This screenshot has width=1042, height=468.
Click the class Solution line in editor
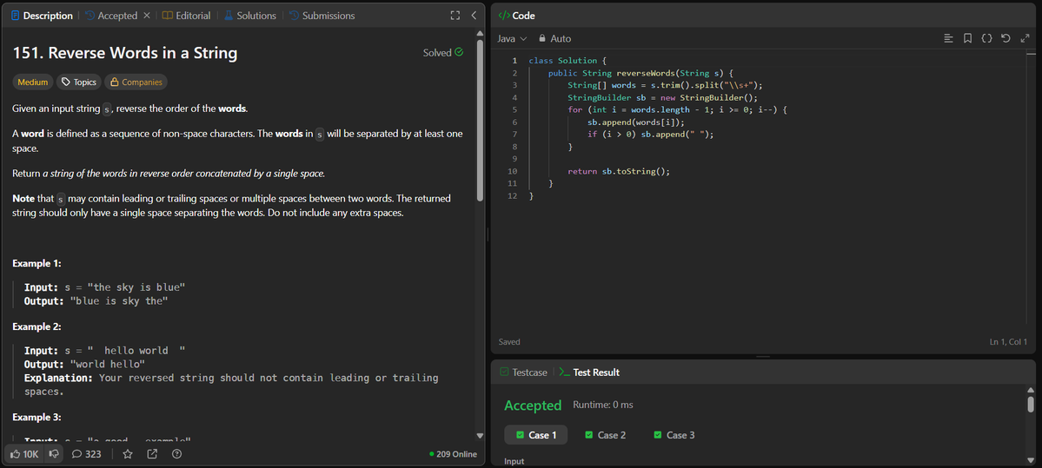(x=567, y=61)
